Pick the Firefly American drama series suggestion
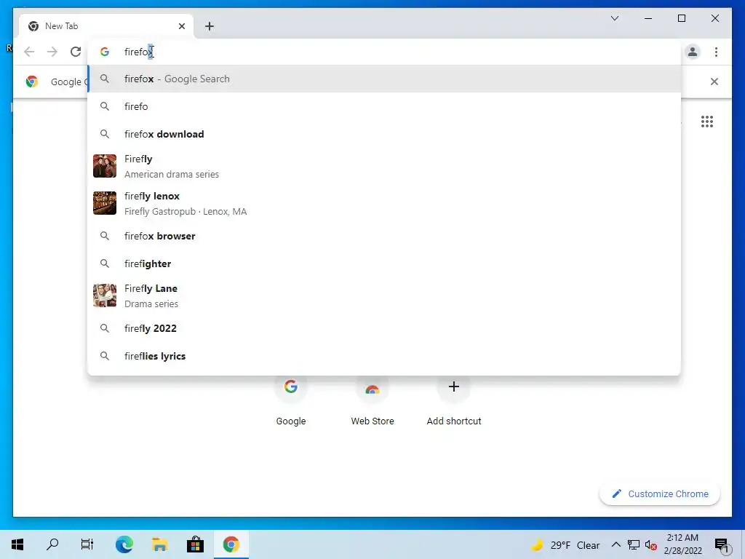 [384, 167]
